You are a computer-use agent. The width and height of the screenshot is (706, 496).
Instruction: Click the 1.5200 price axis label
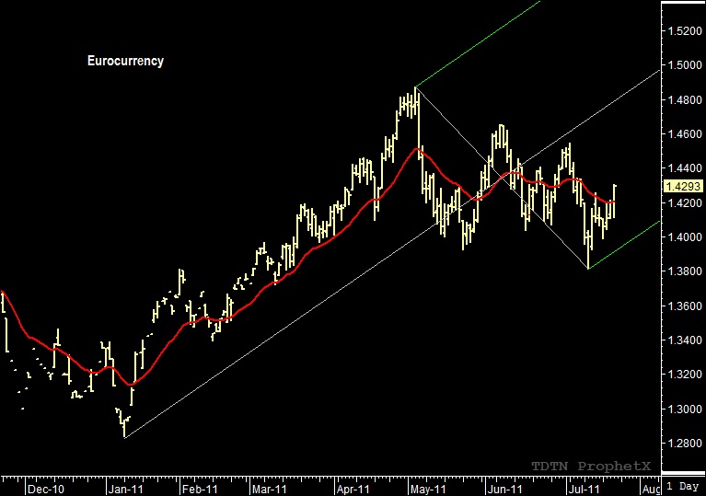point(685,31)
